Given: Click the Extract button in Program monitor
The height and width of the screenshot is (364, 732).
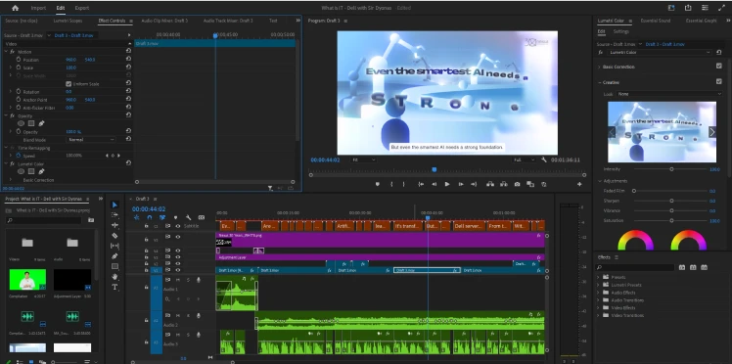Looking at the screenshot, I should click(x=503, y=184).
